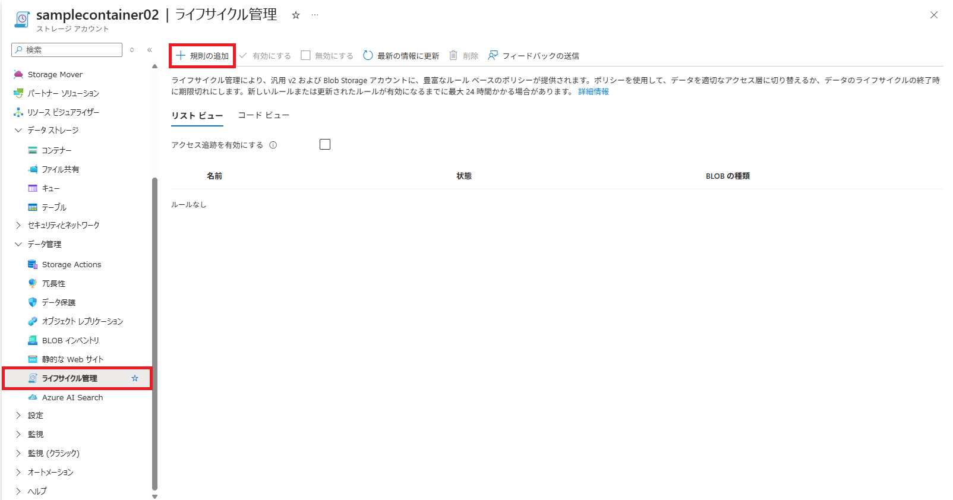The width and height of the screenshot is (953, 500).
Task: Favorite this page with the header star
Action: 296,15
